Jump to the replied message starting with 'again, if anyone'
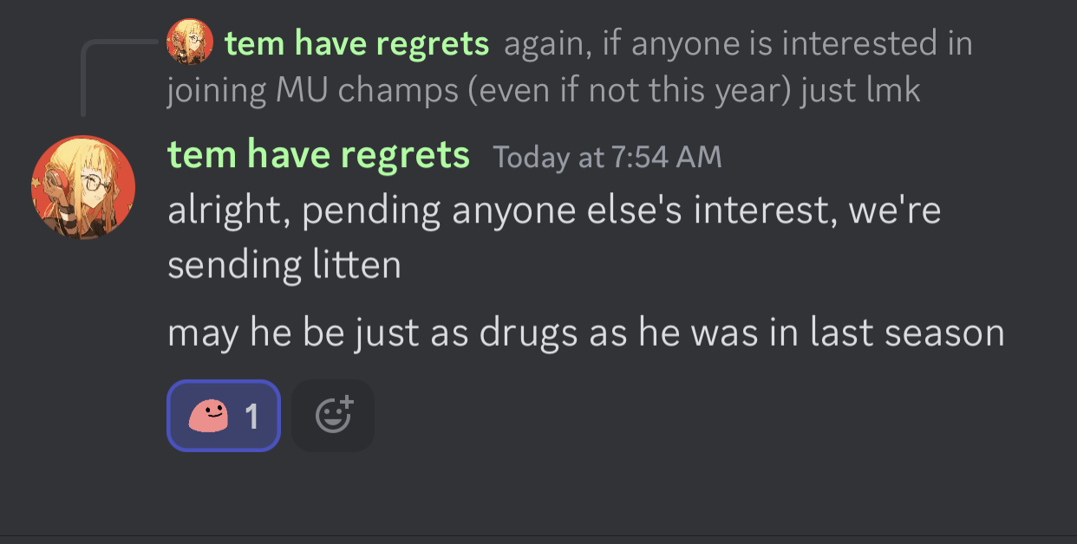The height and width of the screenshot is (544, 1077). coord(738,42)
